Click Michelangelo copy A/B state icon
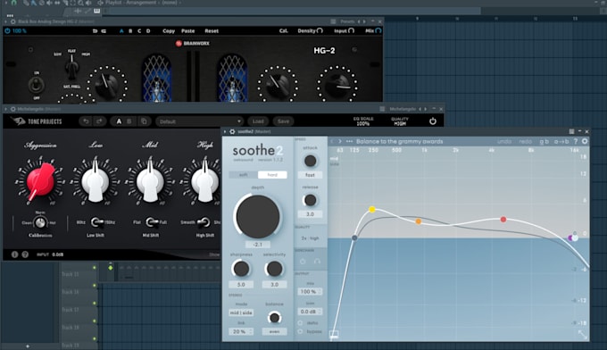The height and width of the screenshot is (350, 607). 144,121
